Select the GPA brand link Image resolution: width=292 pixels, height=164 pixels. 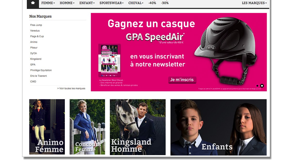pyautogui.click(x=33, y=65)
